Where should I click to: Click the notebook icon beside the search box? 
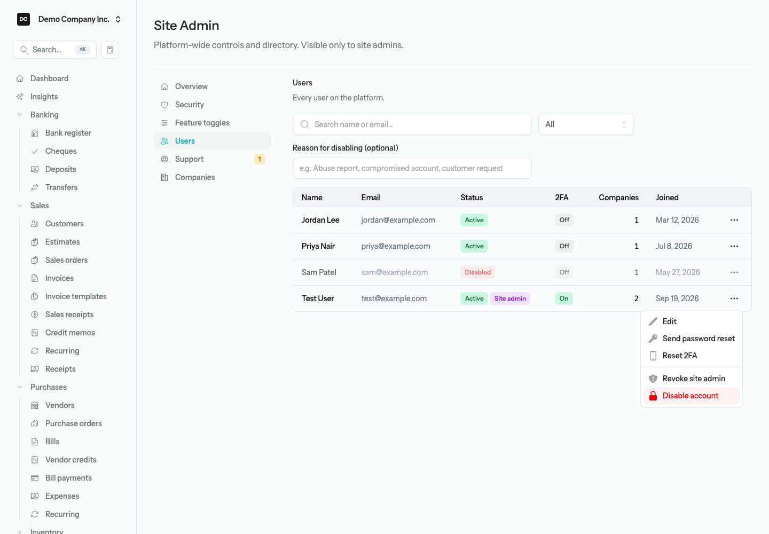click(x=110, y=50)
